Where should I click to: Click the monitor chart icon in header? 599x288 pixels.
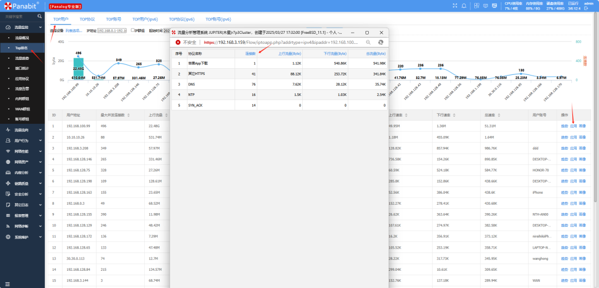click(x=485, y=6)
